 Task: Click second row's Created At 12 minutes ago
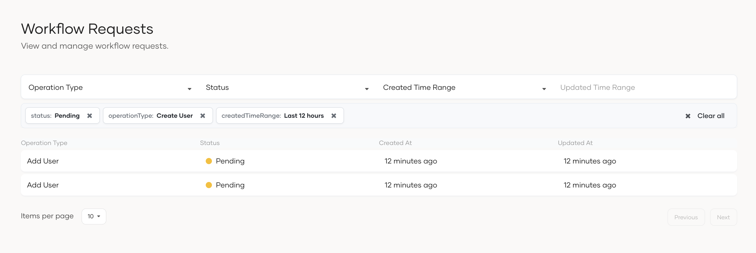[x=411, y=185]
